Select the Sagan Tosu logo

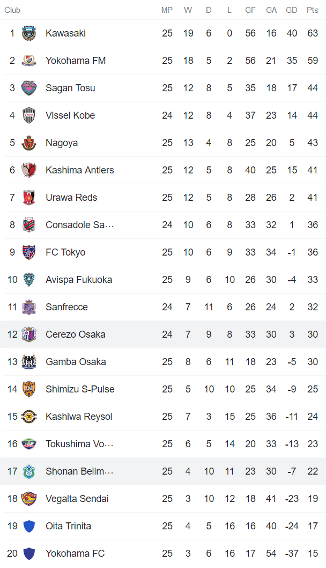[x=29, y=88]
